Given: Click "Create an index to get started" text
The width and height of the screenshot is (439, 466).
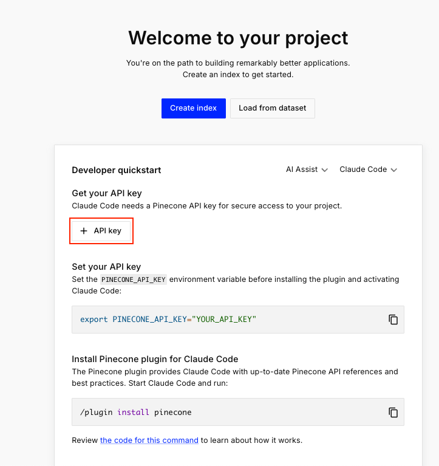Looking at the screenshot, I should (x=238, y=75).
